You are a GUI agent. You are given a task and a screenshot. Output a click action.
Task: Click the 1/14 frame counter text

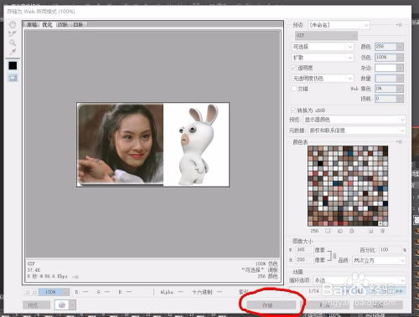tap(313, 291)
